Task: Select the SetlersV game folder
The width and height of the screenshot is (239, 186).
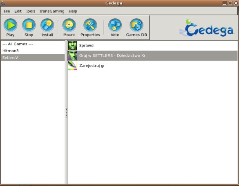Action: pyautogui.click(x=33, y=58)
